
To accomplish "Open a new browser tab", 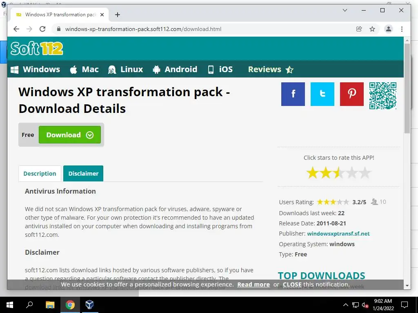I will (x=118, y=15).
